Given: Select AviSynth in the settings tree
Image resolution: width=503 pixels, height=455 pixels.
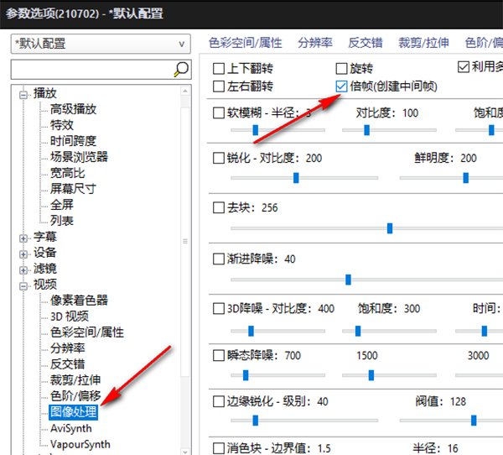Looking at the screenshot, I should point(70,428).
